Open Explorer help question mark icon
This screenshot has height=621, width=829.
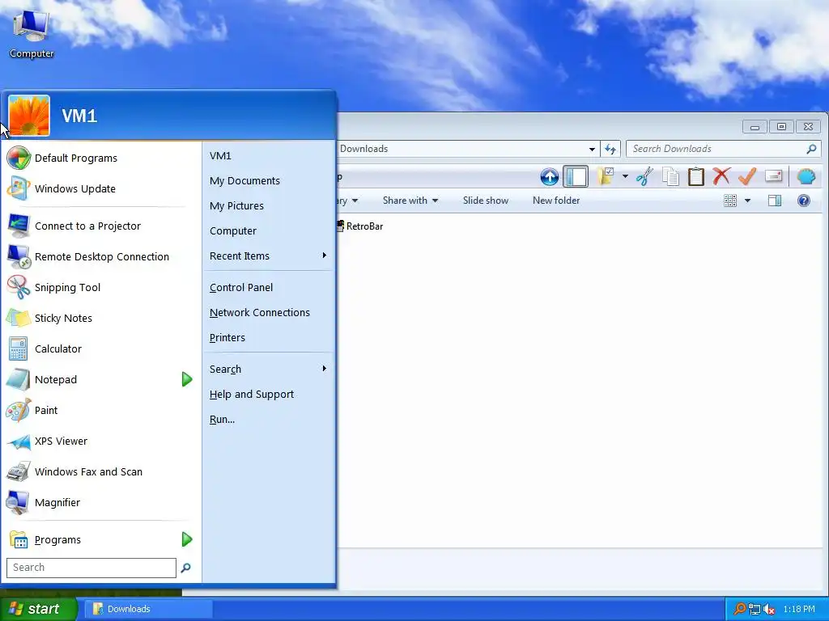804,201
